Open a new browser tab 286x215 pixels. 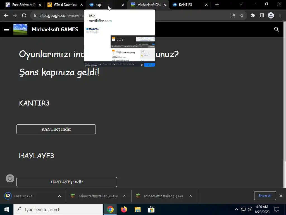(x=217, y=5)
